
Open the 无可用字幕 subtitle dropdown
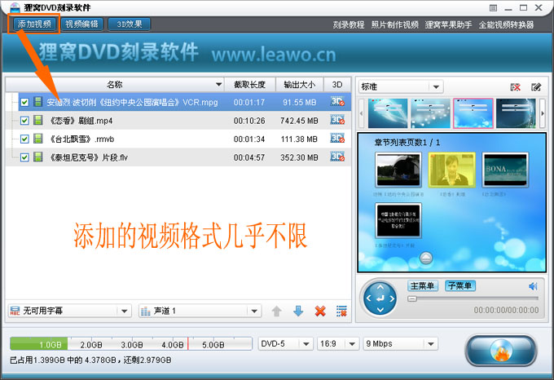69,311
